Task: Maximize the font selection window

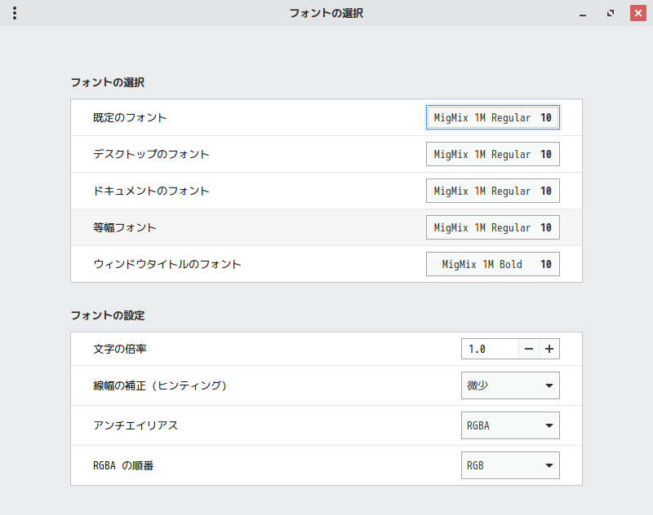Action: [611, 14]
